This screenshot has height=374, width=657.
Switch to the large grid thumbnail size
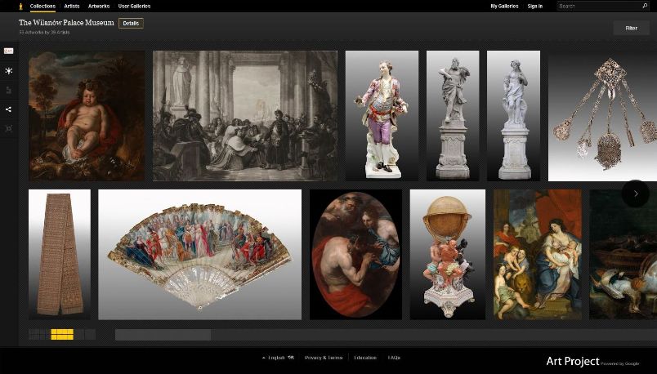coord(85,334)
